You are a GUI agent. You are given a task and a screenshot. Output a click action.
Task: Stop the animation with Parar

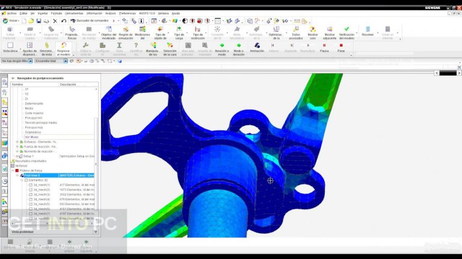click(341, 47)
